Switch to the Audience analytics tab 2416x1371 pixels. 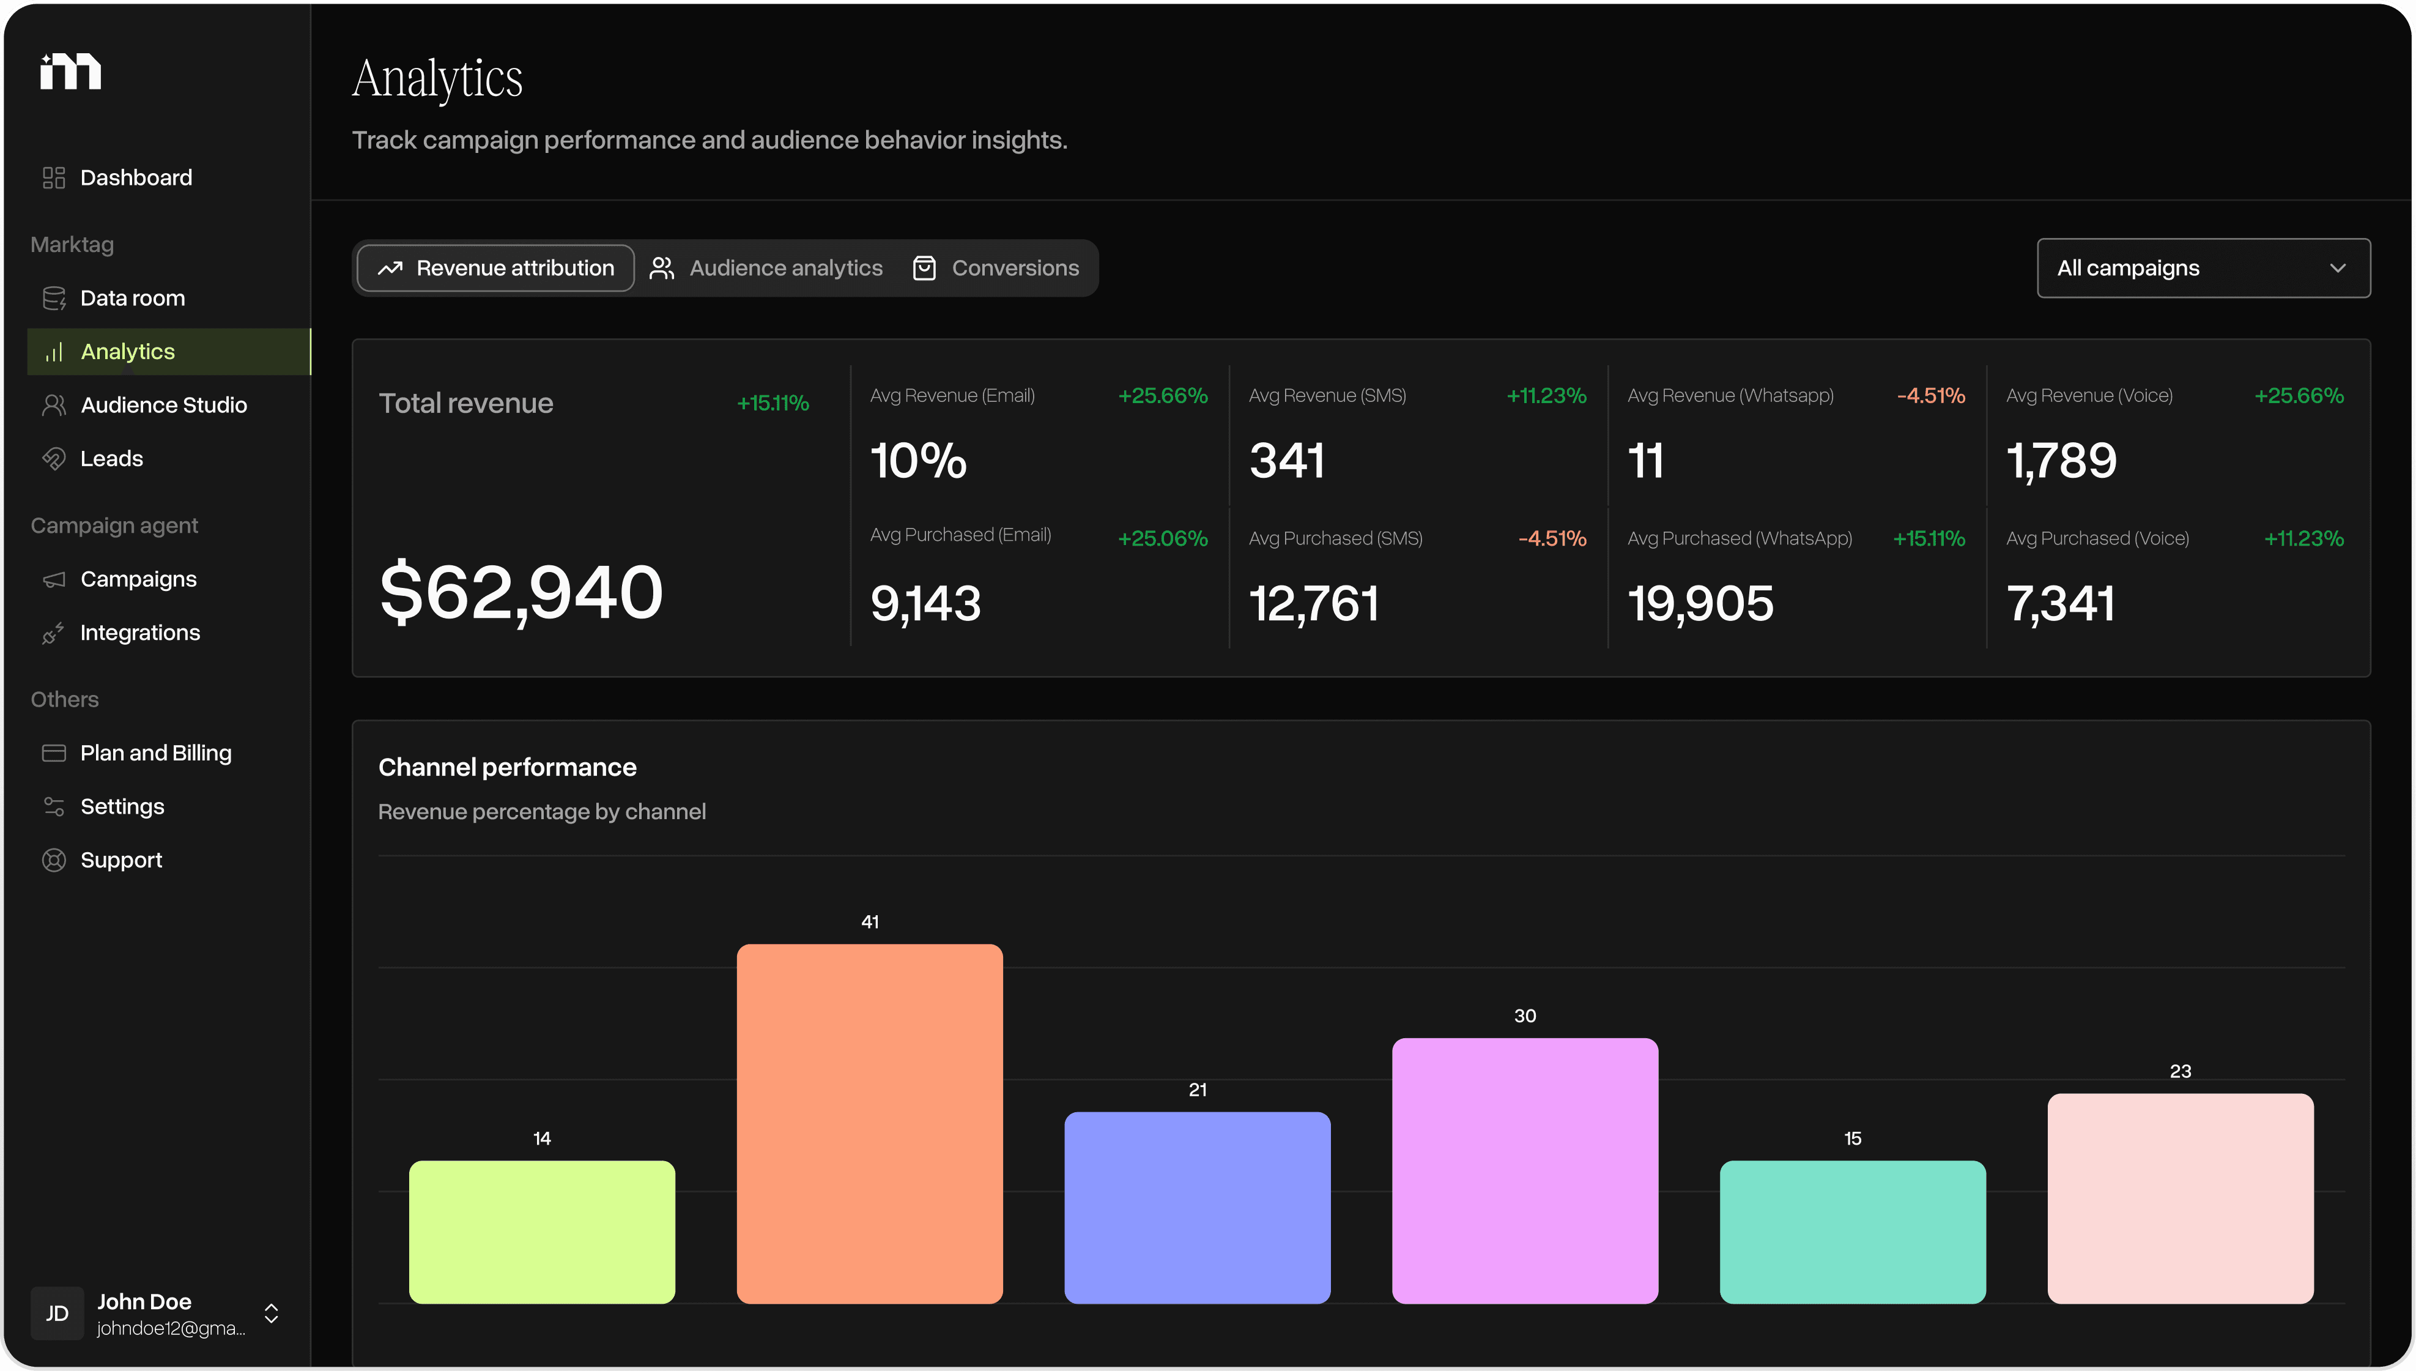766,269
